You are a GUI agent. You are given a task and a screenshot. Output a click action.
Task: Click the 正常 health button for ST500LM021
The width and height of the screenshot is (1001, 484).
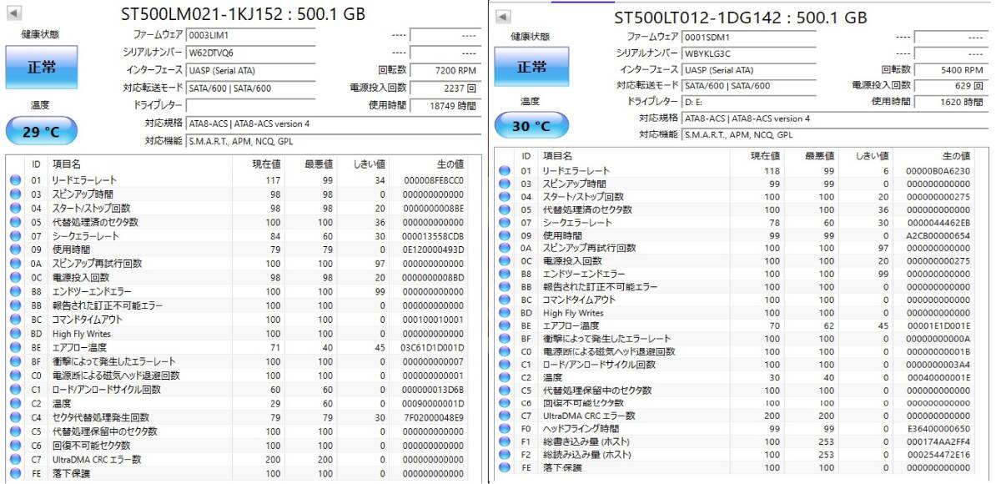[41, 67]
